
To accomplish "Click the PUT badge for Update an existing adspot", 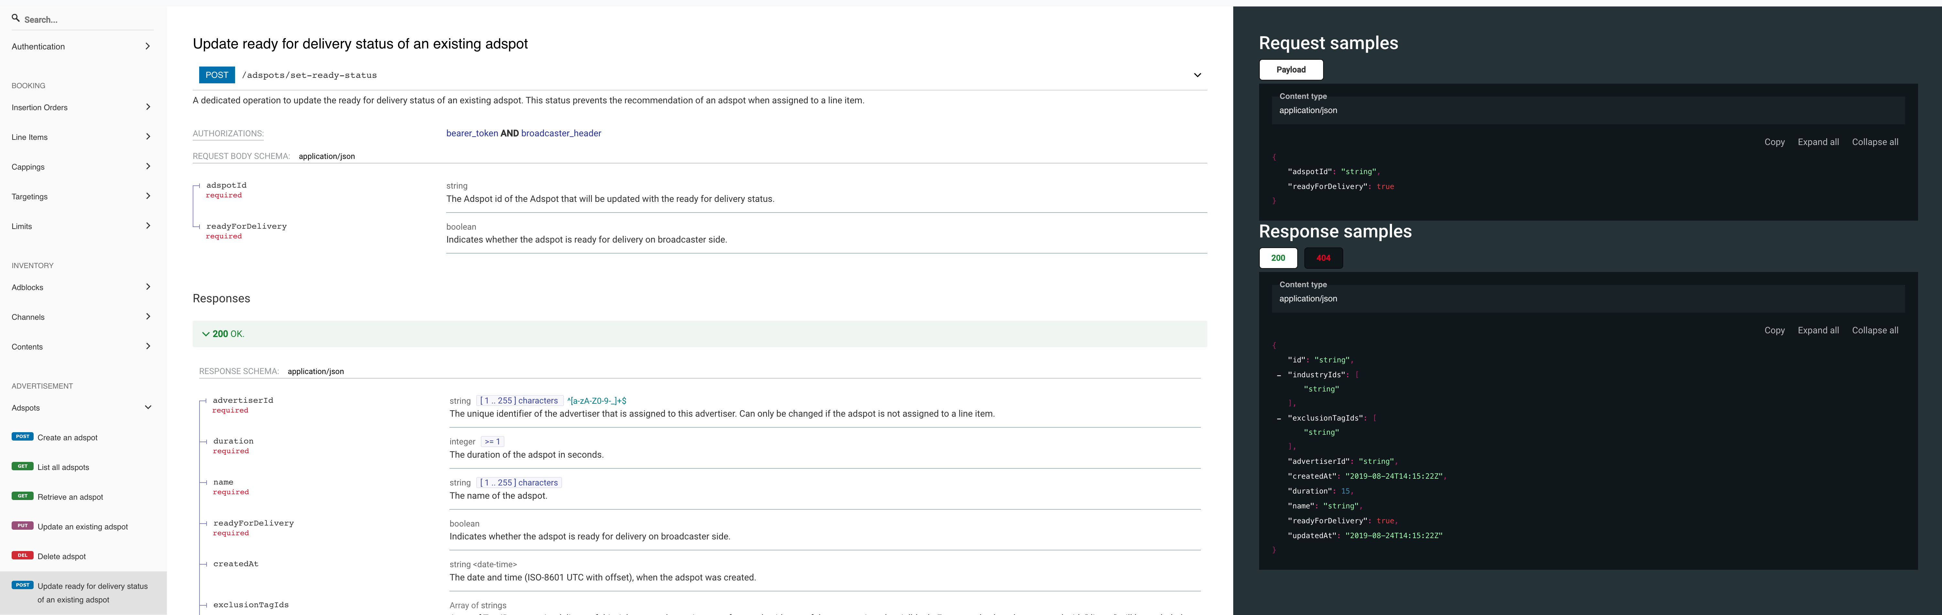I will pyautogui.click(x=23, y=526).
